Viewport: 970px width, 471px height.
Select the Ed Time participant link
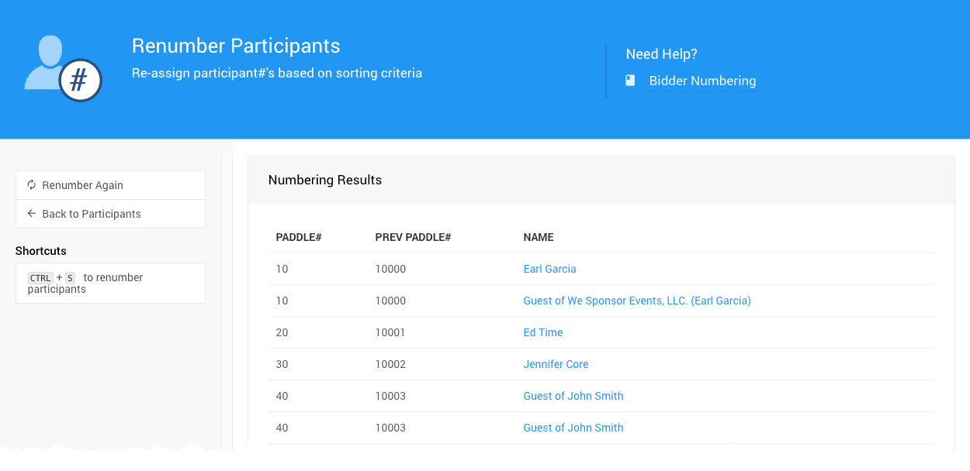(543, 332)
